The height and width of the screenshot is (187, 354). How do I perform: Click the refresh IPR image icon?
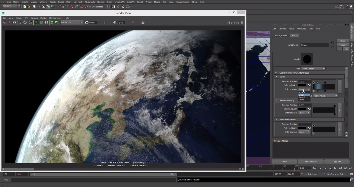click(x=25, y=22)
